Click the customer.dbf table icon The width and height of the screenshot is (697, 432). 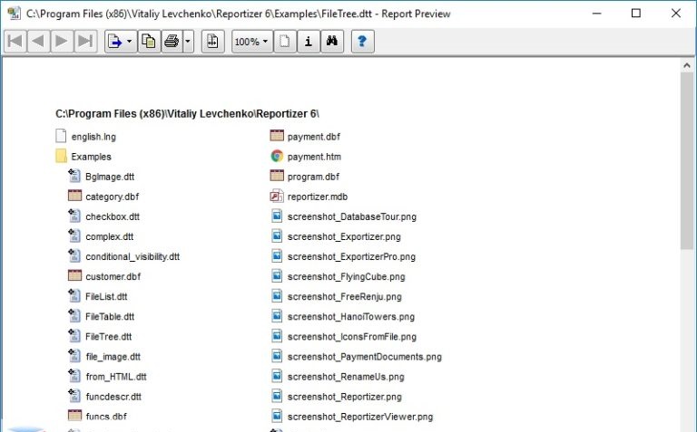pyautogui.click(x=74, y=275)
